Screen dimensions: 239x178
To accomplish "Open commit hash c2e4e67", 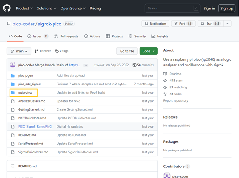I will tap(99, 65).
